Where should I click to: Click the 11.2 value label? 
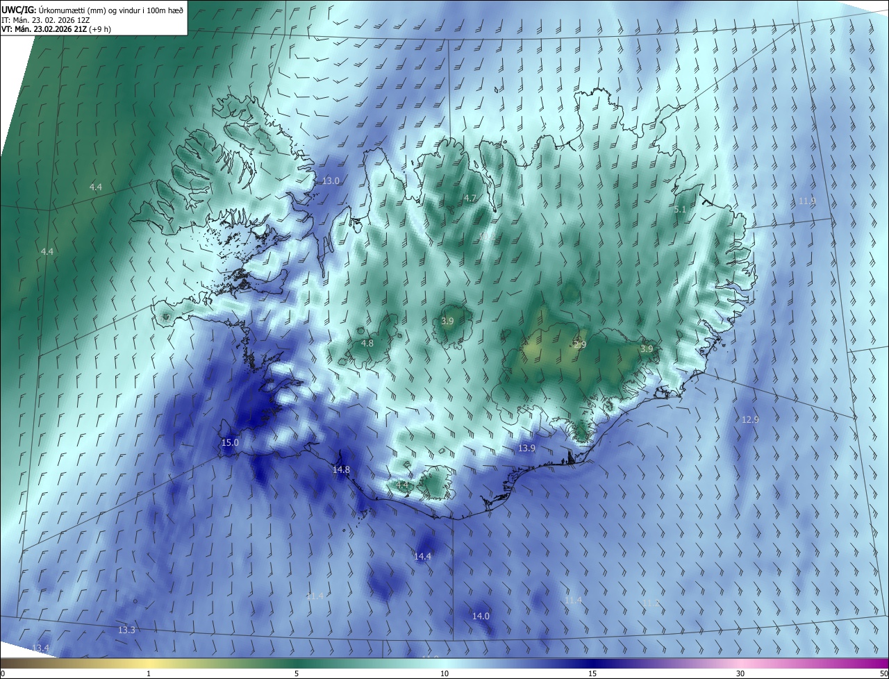tap(650, 603)
